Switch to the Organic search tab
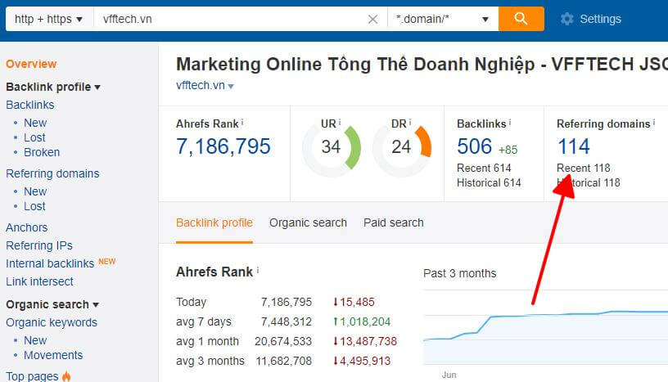 pyautogui.click(x=308, y=222)
